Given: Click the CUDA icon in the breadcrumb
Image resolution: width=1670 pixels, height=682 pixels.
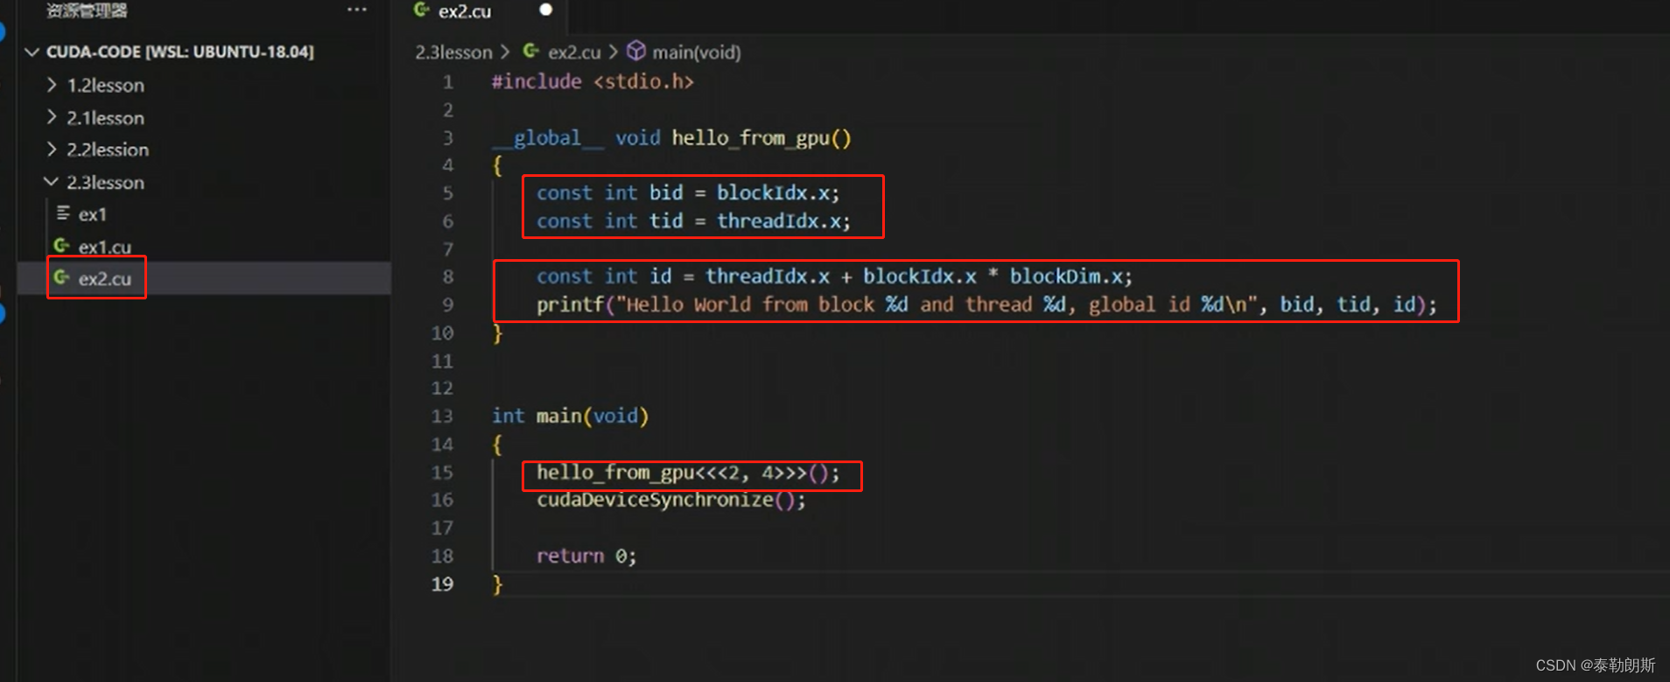Looking at the screenshot, I should [x=531, y=51].
